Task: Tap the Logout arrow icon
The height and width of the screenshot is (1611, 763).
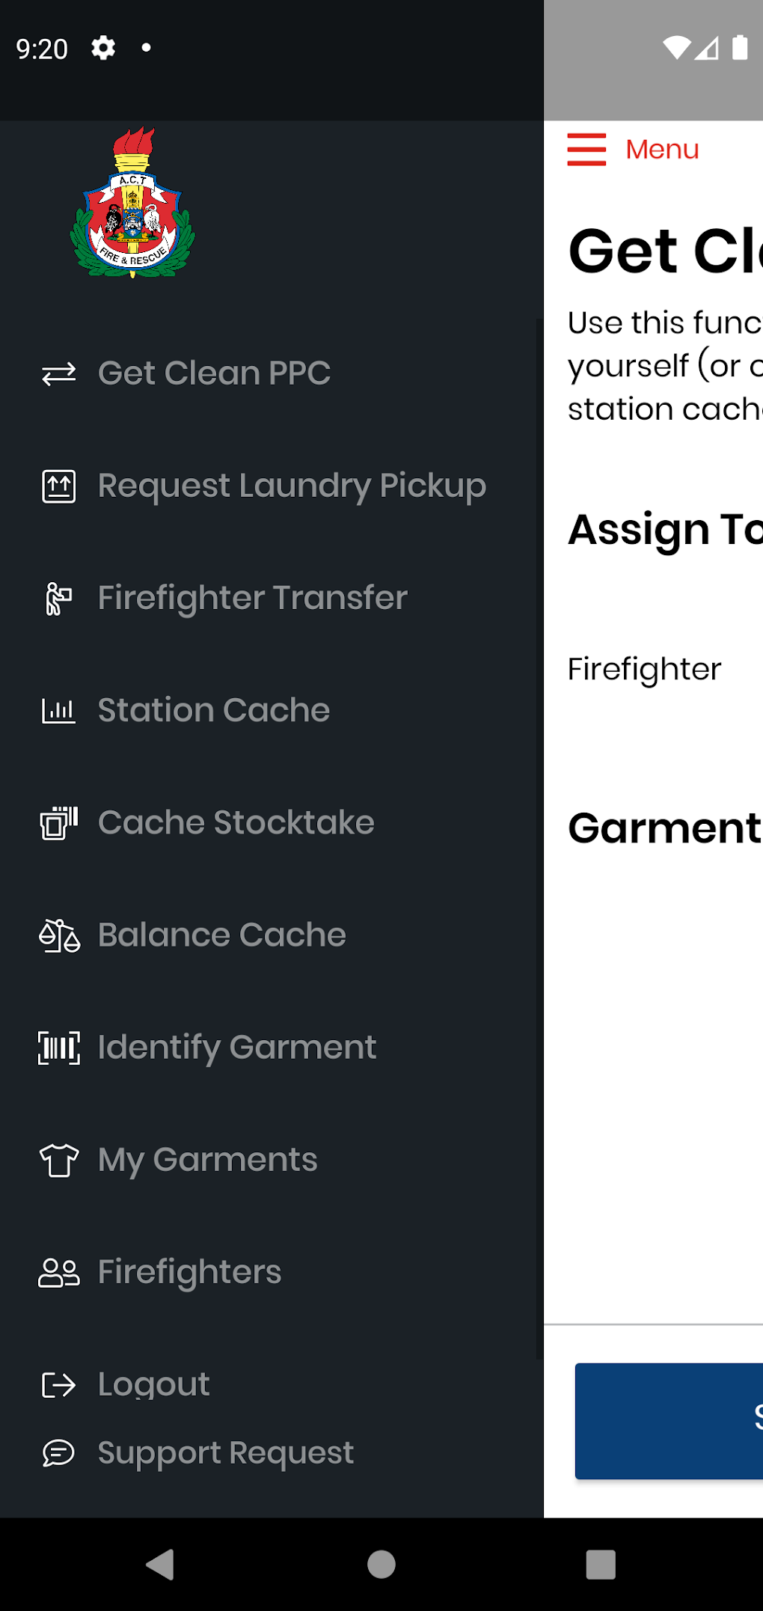Action: coord(58,1385)
